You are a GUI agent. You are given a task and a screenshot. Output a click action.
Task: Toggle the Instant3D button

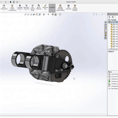(52, 8)
